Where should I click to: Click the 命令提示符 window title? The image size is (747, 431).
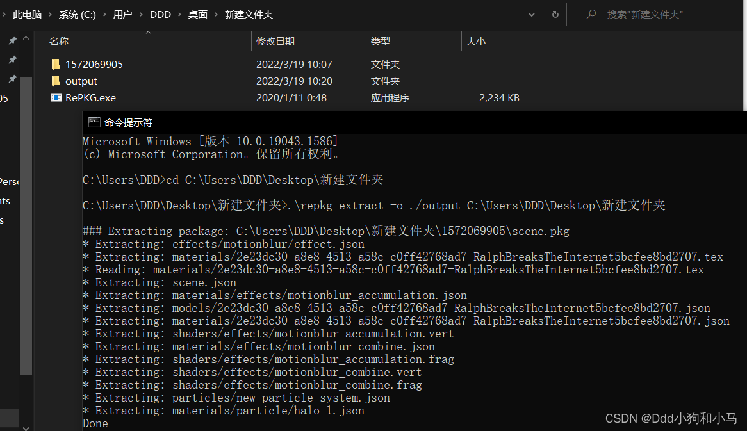128,123
